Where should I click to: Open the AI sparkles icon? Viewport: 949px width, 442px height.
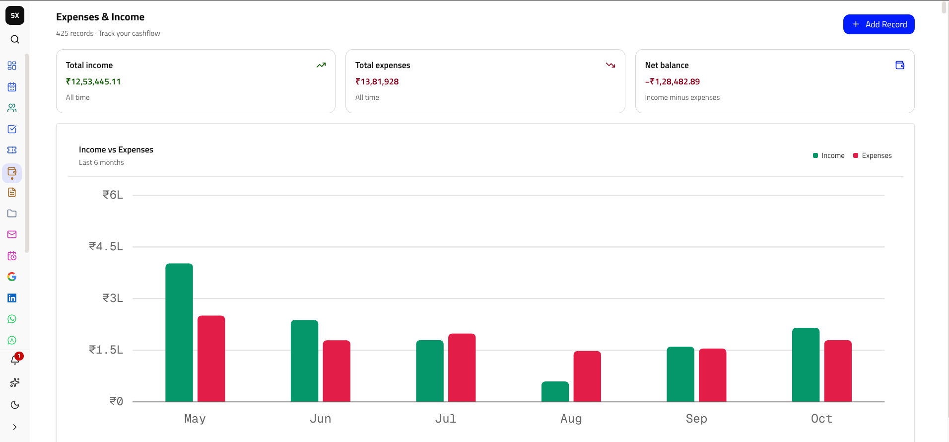pyautogui.click(x=15, y=382)
